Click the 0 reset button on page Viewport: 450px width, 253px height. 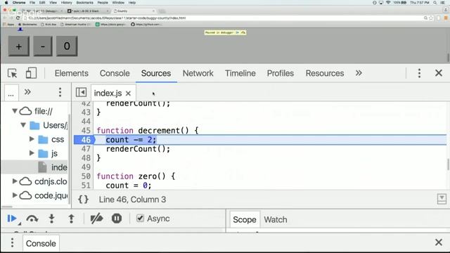(x=67, y=46)
